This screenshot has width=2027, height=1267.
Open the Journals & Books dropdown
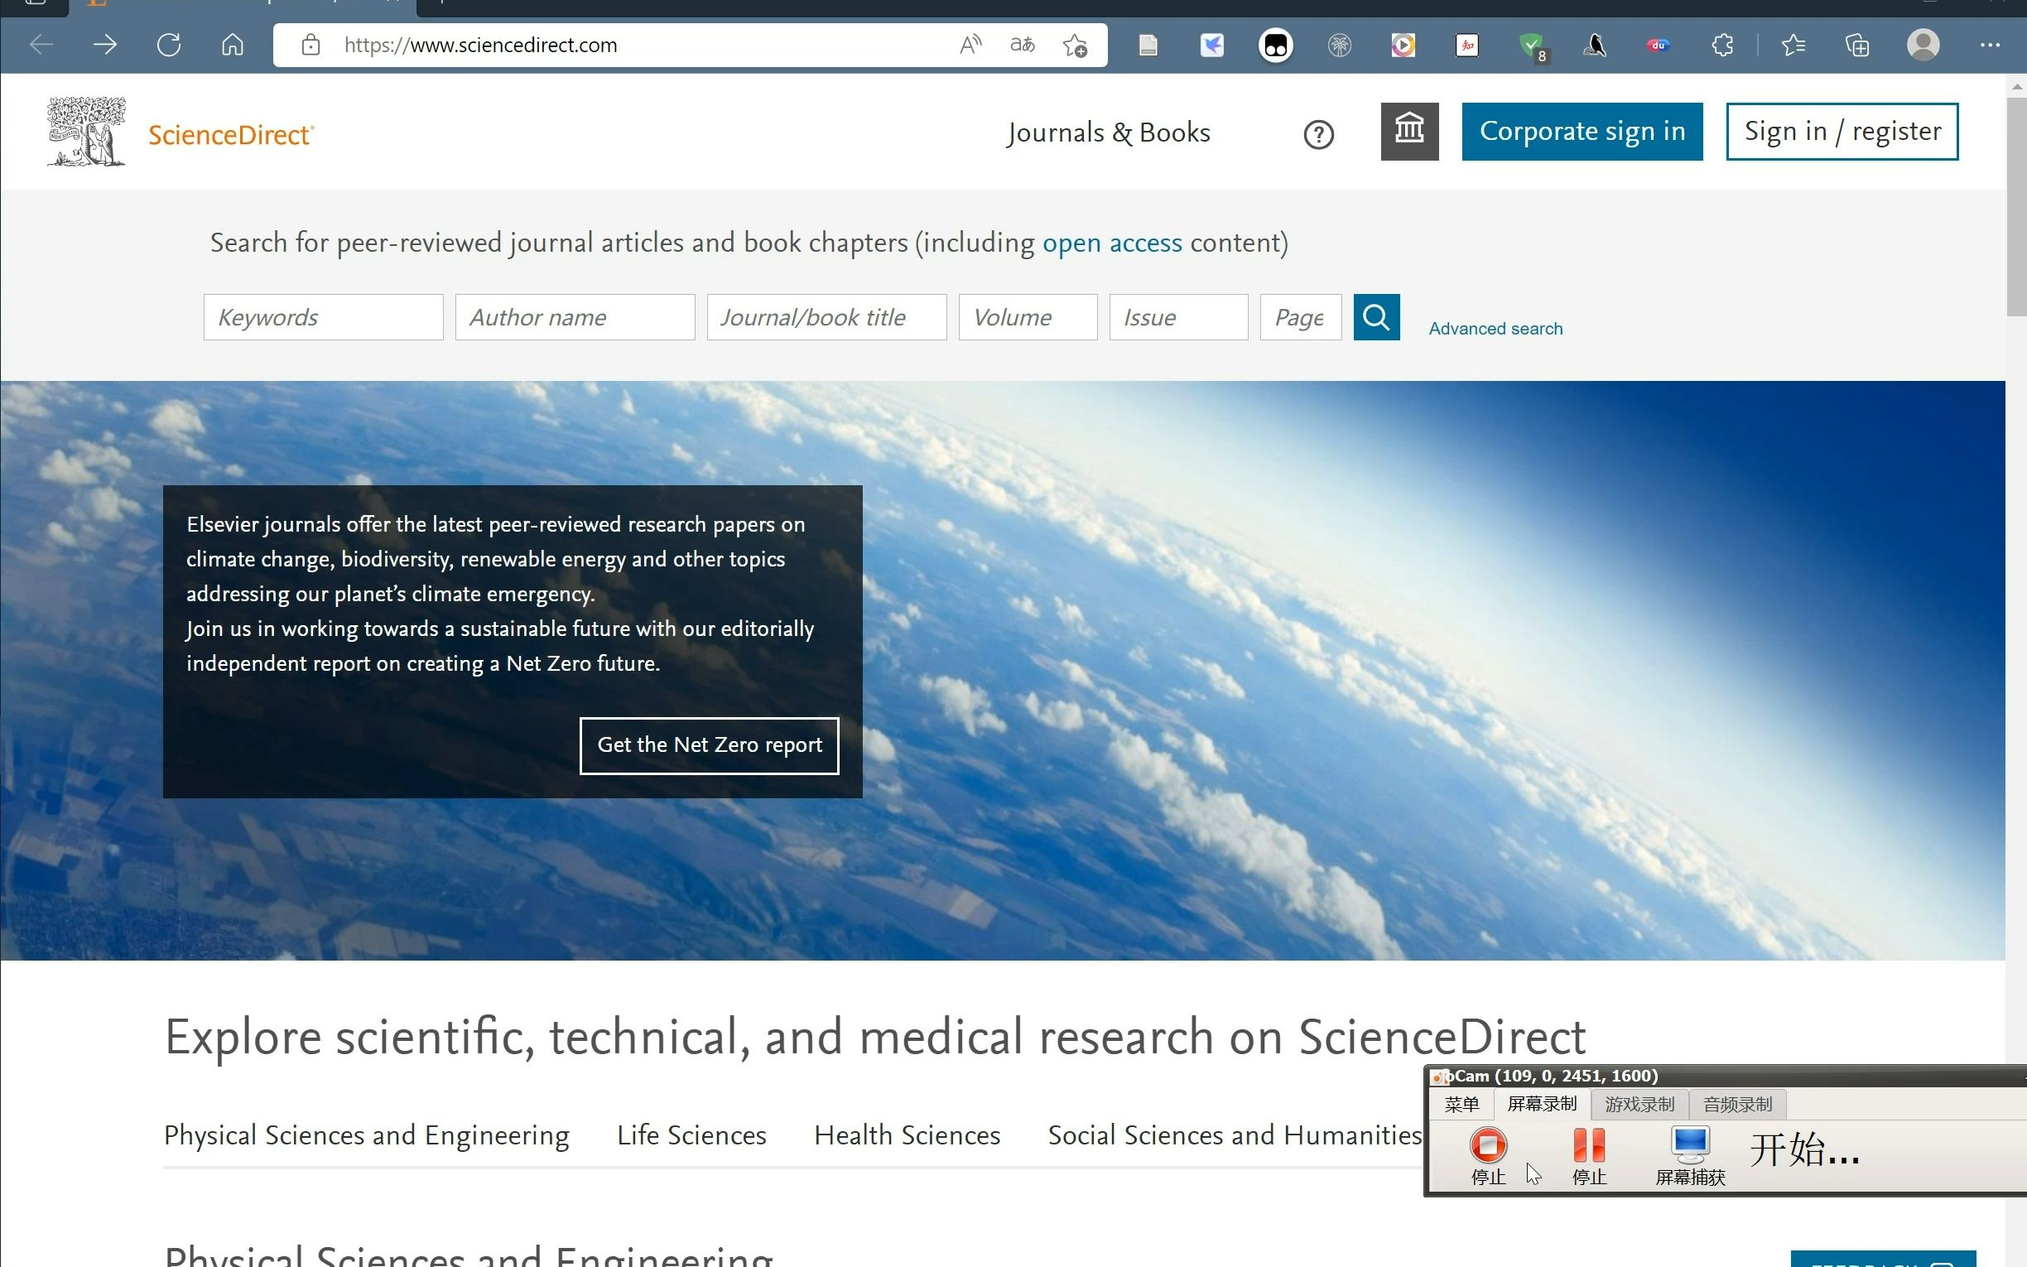pos(1108,132)
